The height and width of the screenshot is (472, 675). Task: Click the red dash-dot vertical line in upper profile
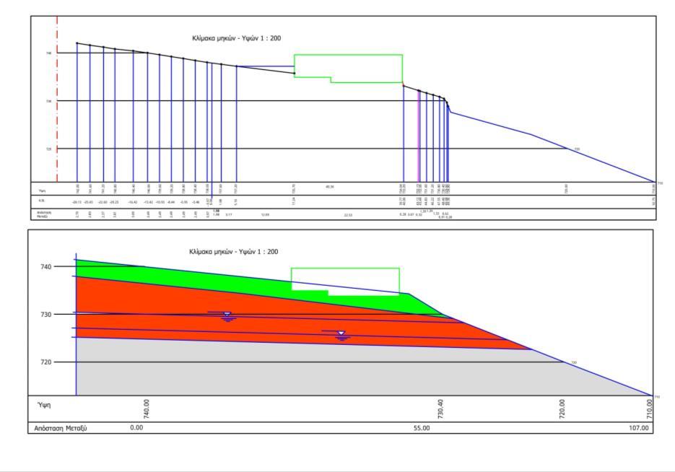57,99
